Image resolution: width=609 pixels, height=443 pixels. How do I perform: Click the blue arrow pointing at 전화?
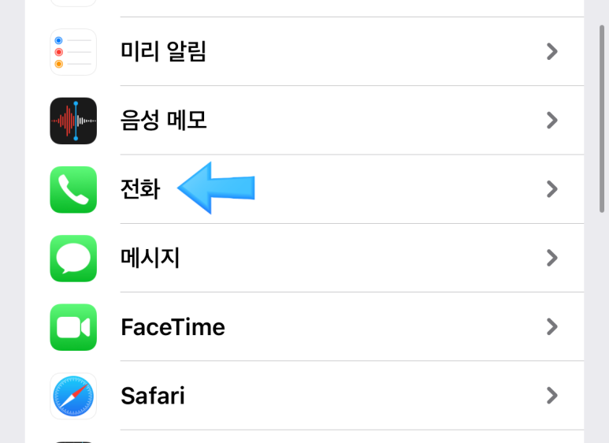(216, 188)
